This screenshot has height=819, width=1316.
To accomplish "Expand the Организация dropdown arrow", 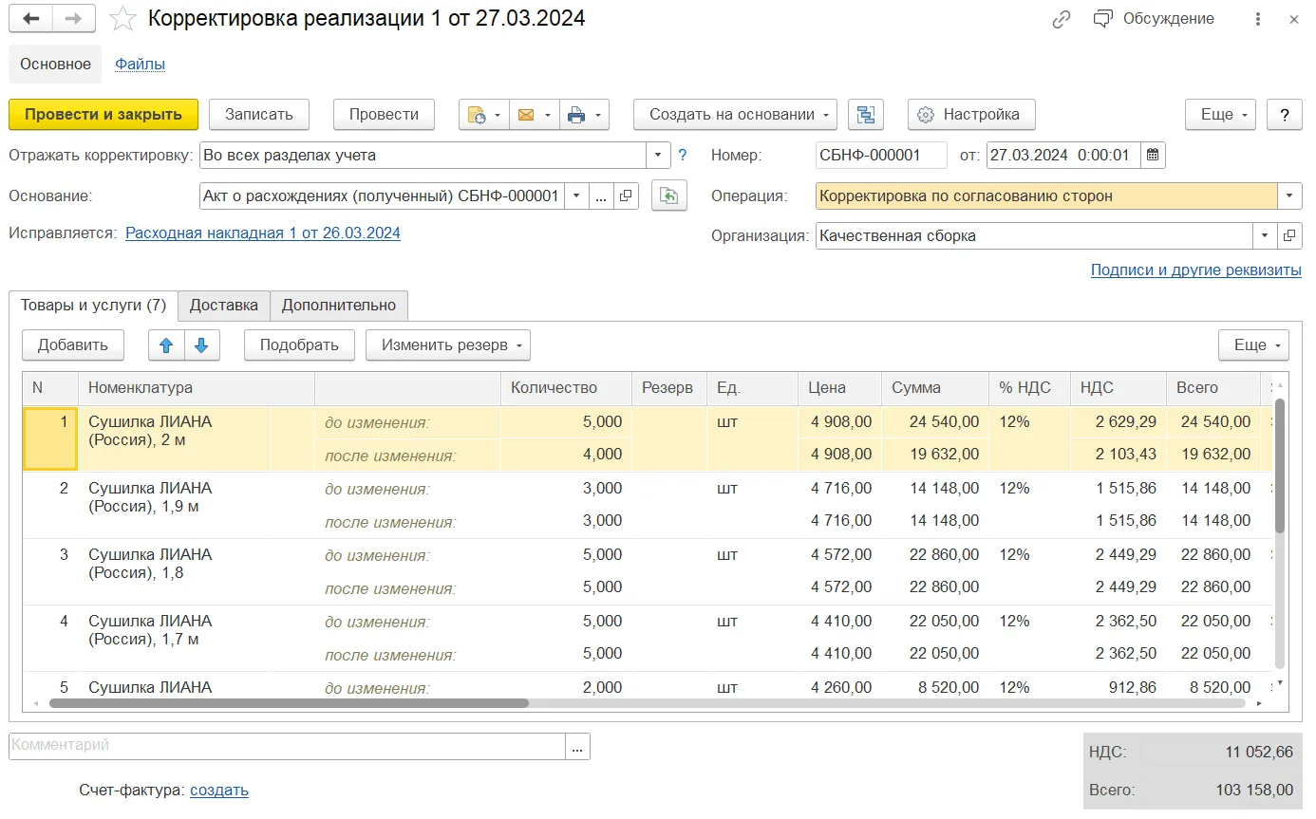I will click(1265, 235).
